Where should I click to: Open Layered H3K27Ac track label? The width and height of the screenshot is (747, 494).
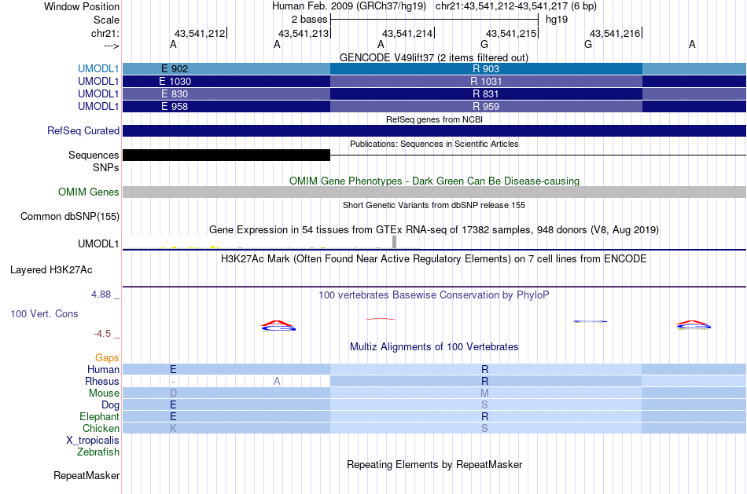point(51,270)
